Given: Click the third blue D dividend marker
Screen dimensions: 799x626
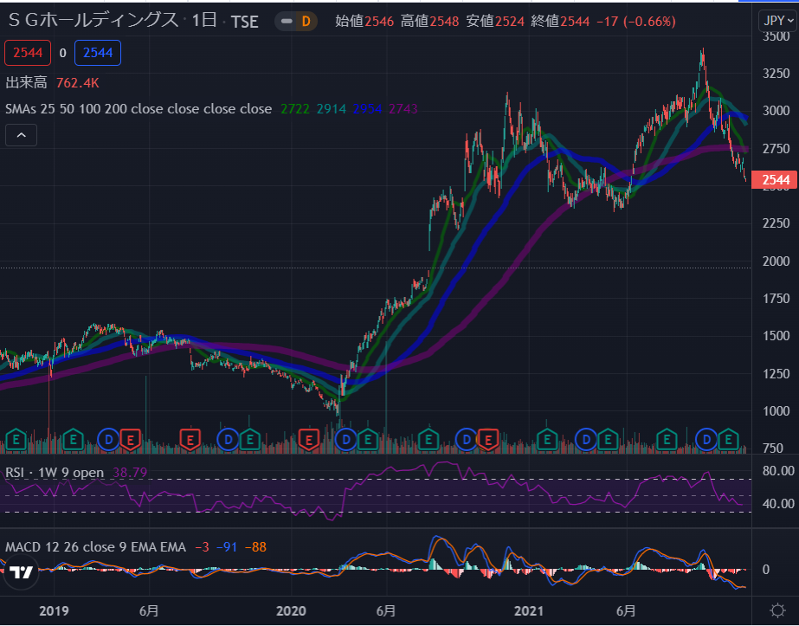Looking at the screenshot, I should point(346,440).
